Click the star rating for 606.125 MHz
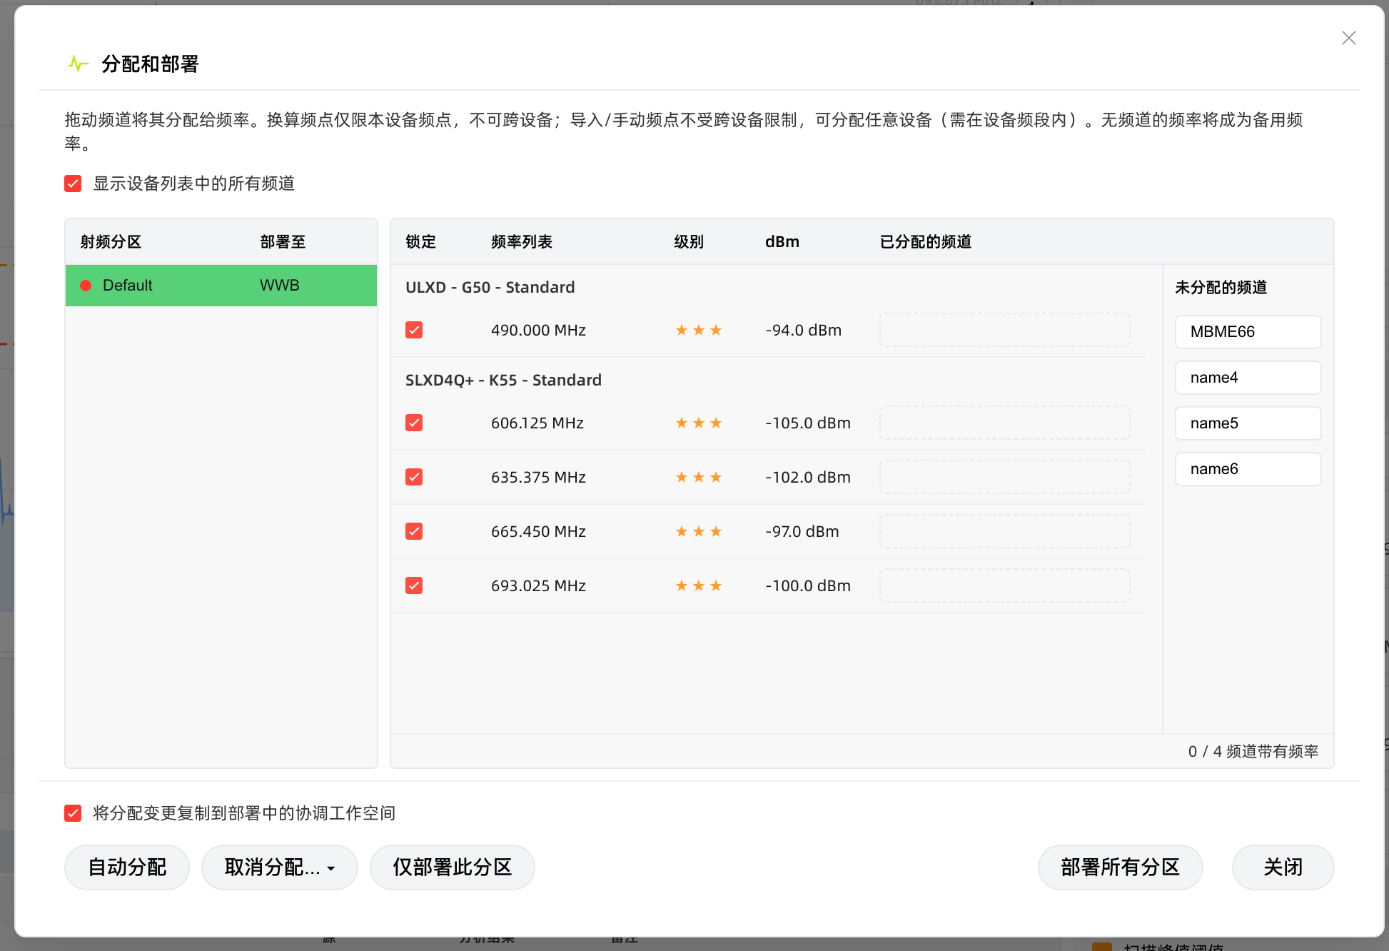Screen dimensions: 1389x951 (699, 423)
